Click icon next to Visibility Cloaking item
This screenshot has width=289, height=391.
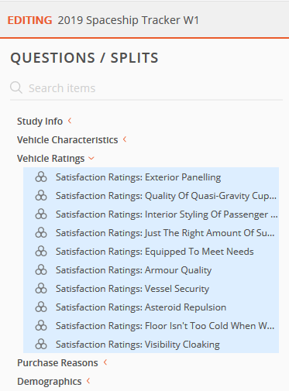pyautogui.click(x=41, y=345)
